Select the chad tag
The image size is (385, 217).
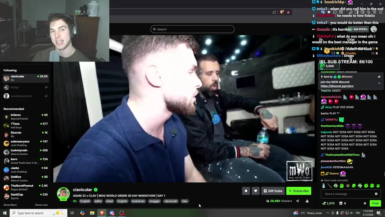[109, 201]
